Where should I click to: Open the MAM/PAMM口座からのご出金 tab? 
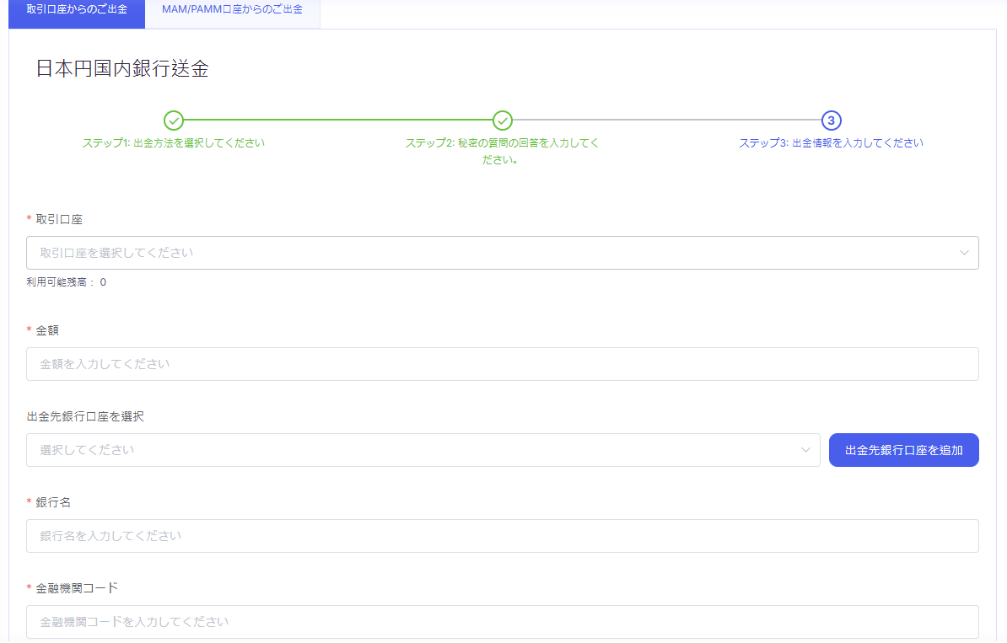pyautogui.click(x=232, y=9)
